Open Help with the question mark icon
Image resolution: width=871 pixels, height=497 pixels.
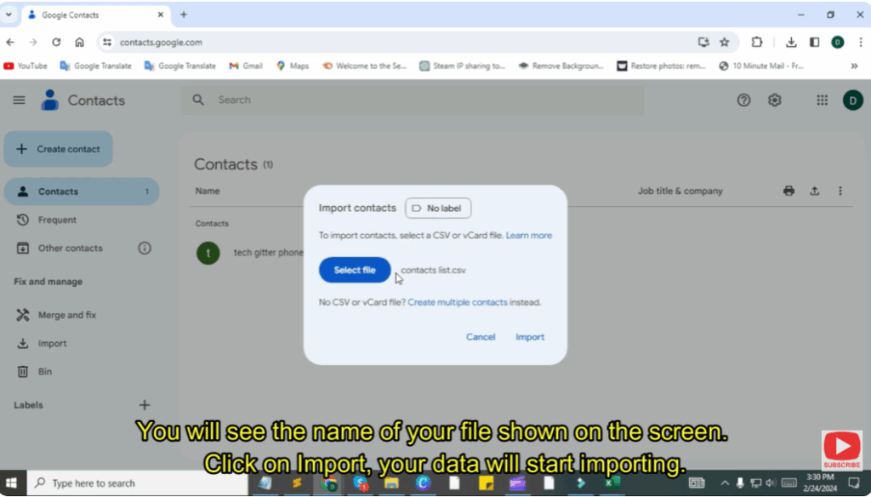point(743,100)
